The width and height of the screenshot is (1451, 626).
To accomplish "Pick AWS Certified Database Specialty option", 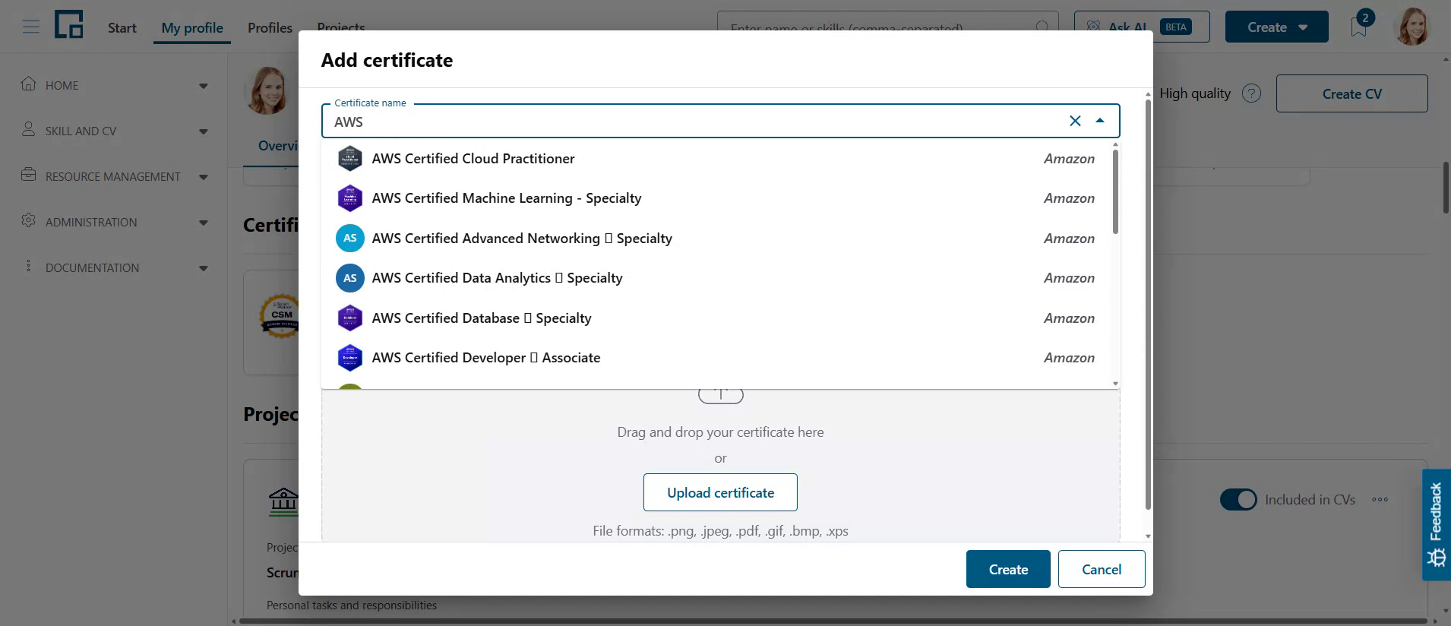I will (716, 318).
